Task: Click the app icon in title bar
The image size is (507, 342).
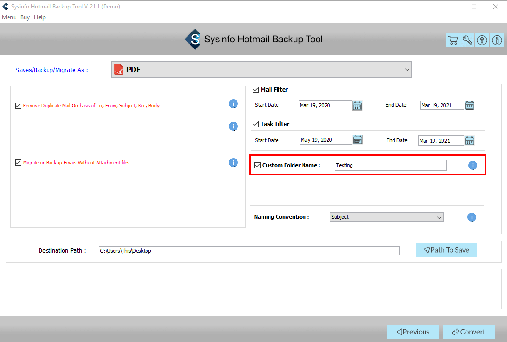Action: (x=5, y=7)
